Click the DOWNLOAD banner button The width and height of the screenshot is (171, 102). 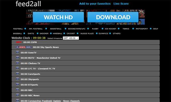[113, 17]
